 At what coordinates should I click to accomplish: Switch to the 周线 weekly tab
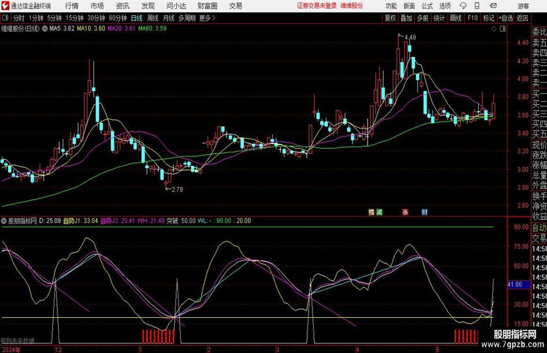click(x=153, y=18)
